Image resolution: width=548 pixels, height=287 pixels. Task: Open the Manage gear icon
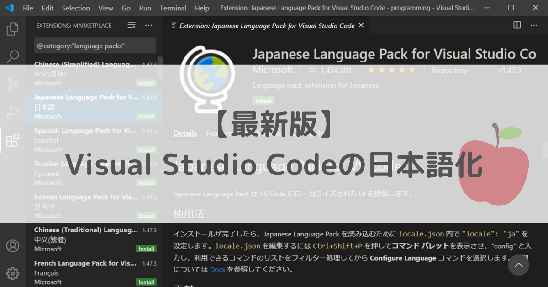(12, 273)
